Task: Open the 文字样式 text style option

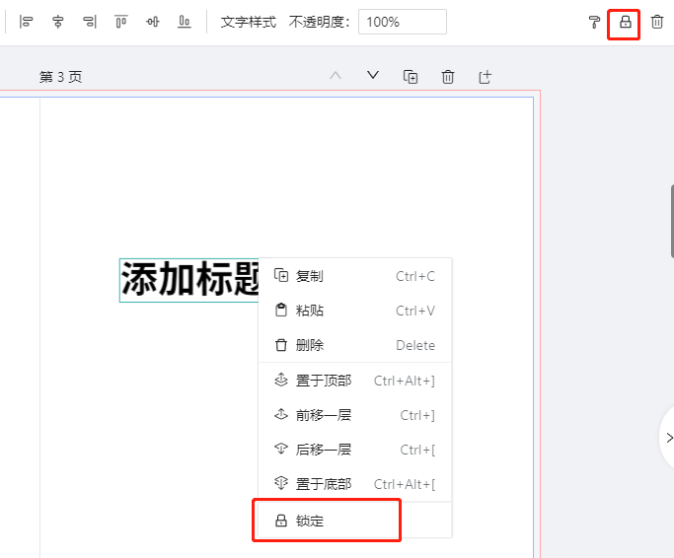Action: (248, 22)
